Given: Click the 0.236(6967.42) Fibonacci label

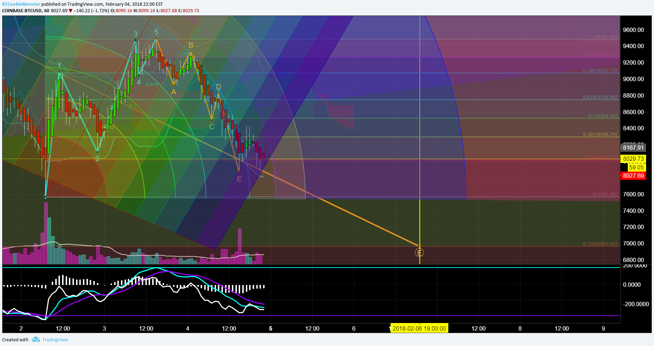Looking at the screenshot, I should [x=600, y=244].
